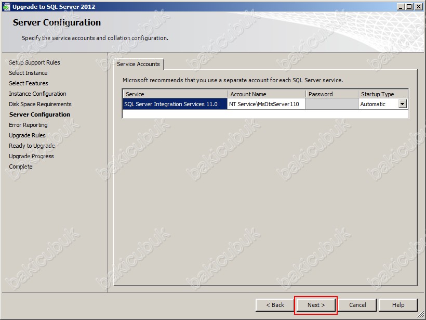Maximize the Upgrade to SQL Server 2012 window
This screenshot has height=320, width=426.
[x=409, y=7]
